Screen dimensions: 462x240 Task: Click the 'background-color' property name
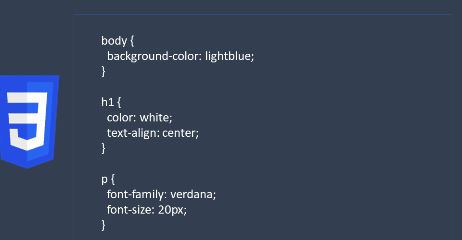click(x=153, y=56)
